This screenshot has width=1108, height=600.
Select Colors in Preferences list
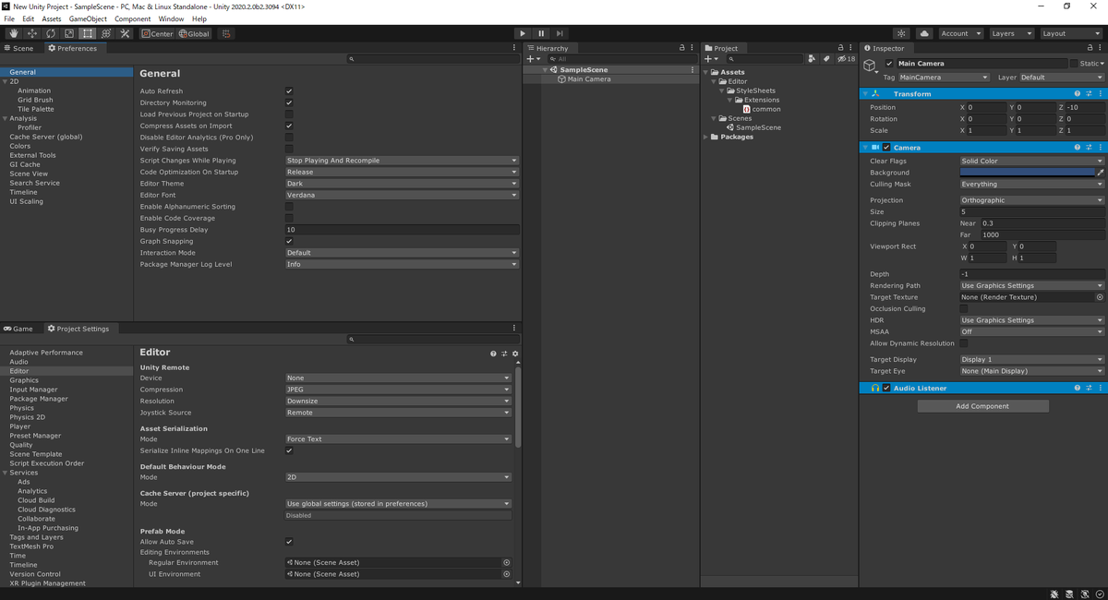[20, 146]
